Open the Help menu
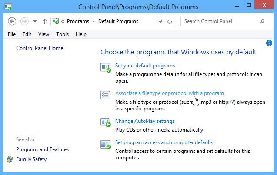The height and width of the screenshot is (175, 277). 81,34
